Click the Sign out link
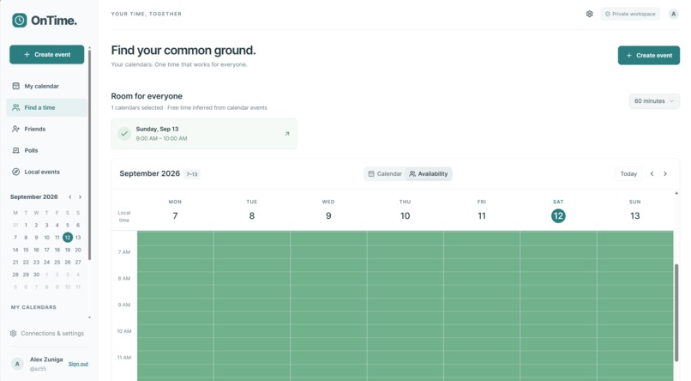The height and width of the screenshot is (381, 691). 78,364
